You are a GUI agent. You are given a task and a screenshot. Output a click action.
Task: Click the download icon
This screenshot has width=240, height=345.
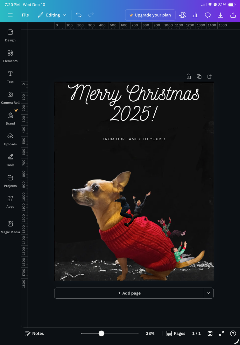point(220,15)
